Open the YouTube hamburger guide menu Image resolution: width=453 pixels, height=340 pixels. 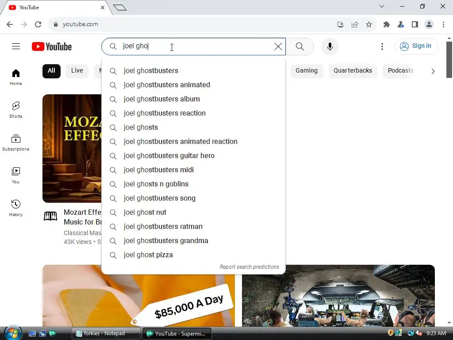tap(16, 46)
